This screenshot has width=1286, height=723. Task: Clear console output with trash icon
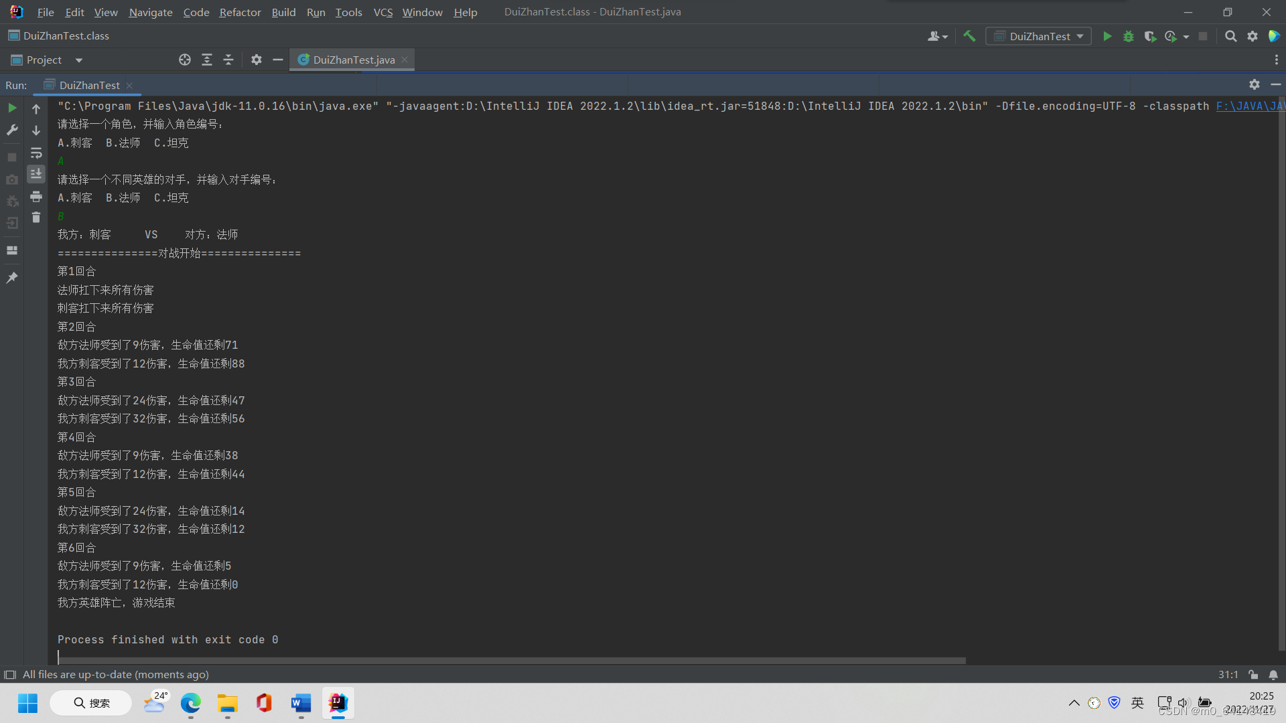[36, 218]
